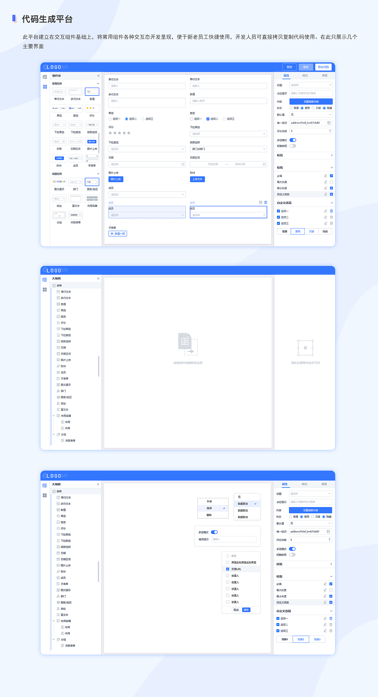Edit 自定义函数 pencil in bottom window
The image size is (378, 697).
[x=325, y=602]
